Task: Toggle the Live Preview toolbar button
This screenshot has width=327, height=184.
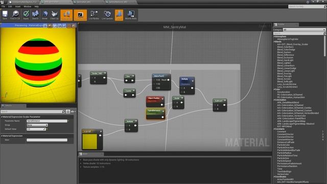Action: click(80, 15)
